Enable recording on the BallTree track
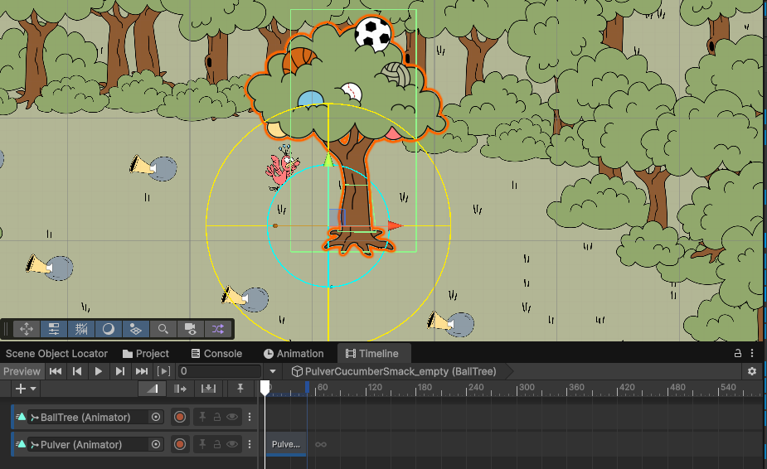The width and height of the screenshot is (767, 469). 180,418
